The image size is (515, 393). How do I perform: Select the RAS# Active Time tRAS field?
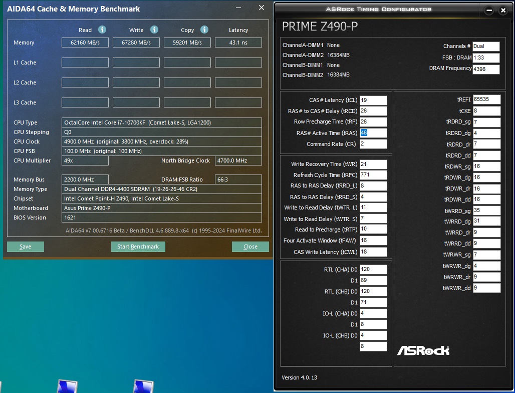[373, 132]
